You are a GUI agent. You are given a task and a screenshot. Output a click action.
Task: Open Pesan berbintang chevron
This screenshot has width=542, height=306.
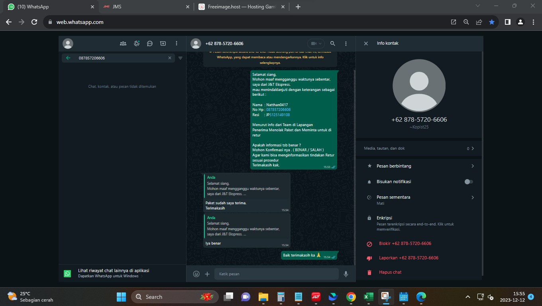[473, 166]
